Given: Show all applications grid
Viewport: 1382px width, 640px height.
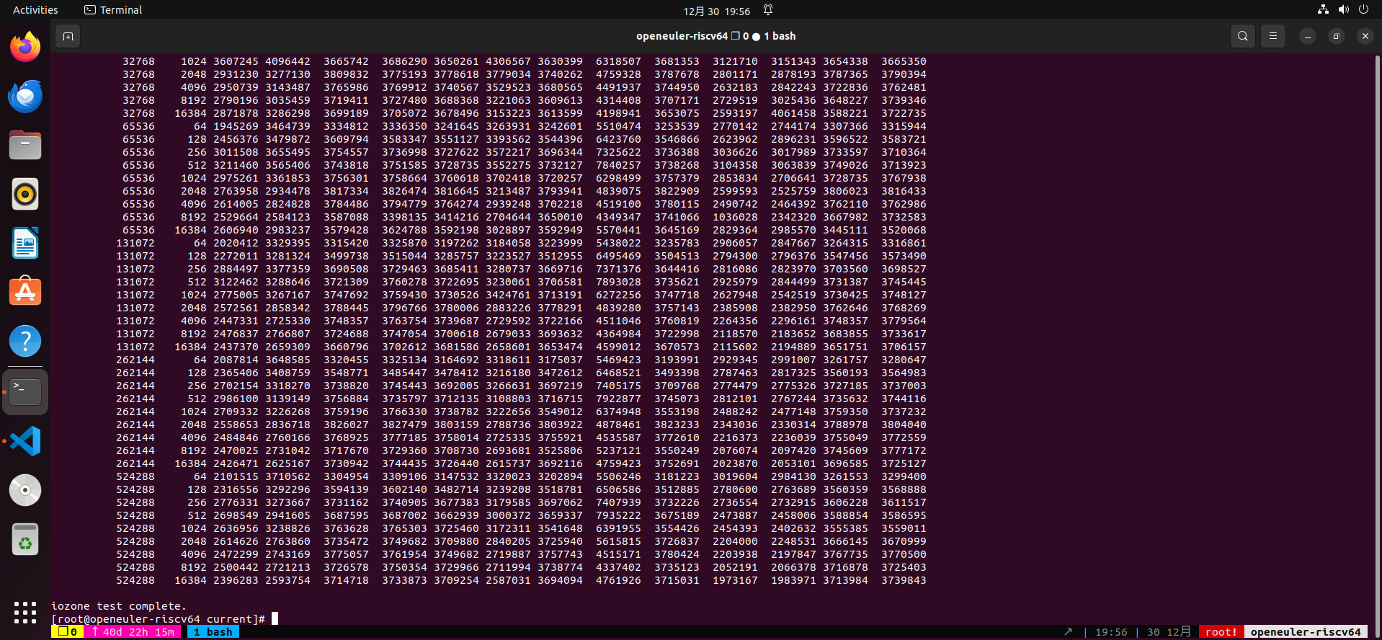Looking at the screenshot, I should (25, 613).
